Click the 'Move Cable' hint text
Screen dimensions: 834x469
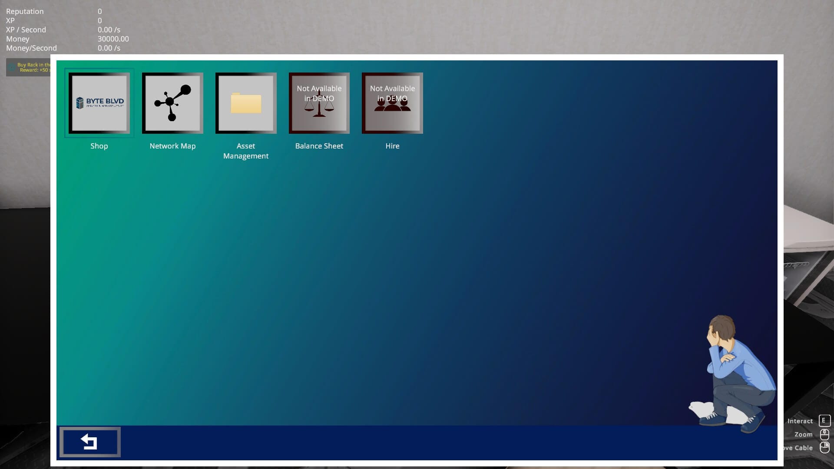point(798,448)
